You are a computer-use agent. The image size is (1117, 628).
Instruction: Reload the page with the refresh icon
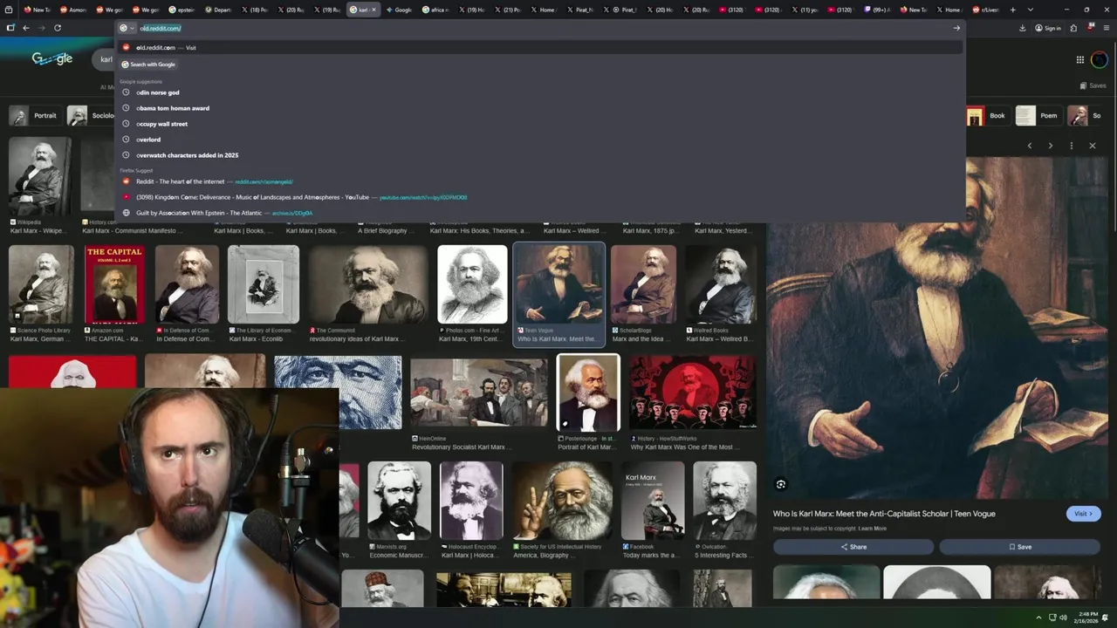pyautogui.click(x=58, y=28)
